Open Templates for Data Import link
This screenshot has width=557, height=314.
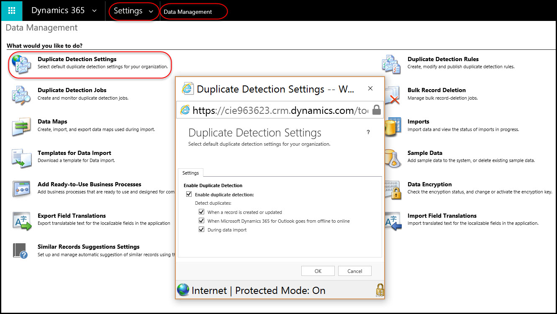click(x=74, y=153)
